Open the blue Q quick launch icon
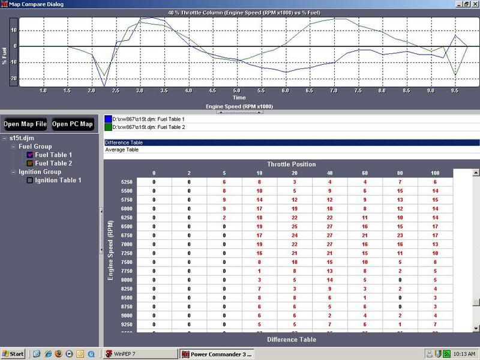The image size is (480, 360). (91, 354)
